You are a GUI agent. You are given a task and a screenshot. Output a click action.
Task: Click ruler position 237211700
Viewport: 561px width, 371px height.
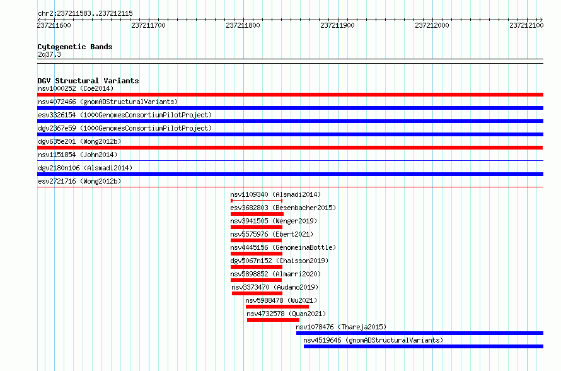[x=149, y=25]
